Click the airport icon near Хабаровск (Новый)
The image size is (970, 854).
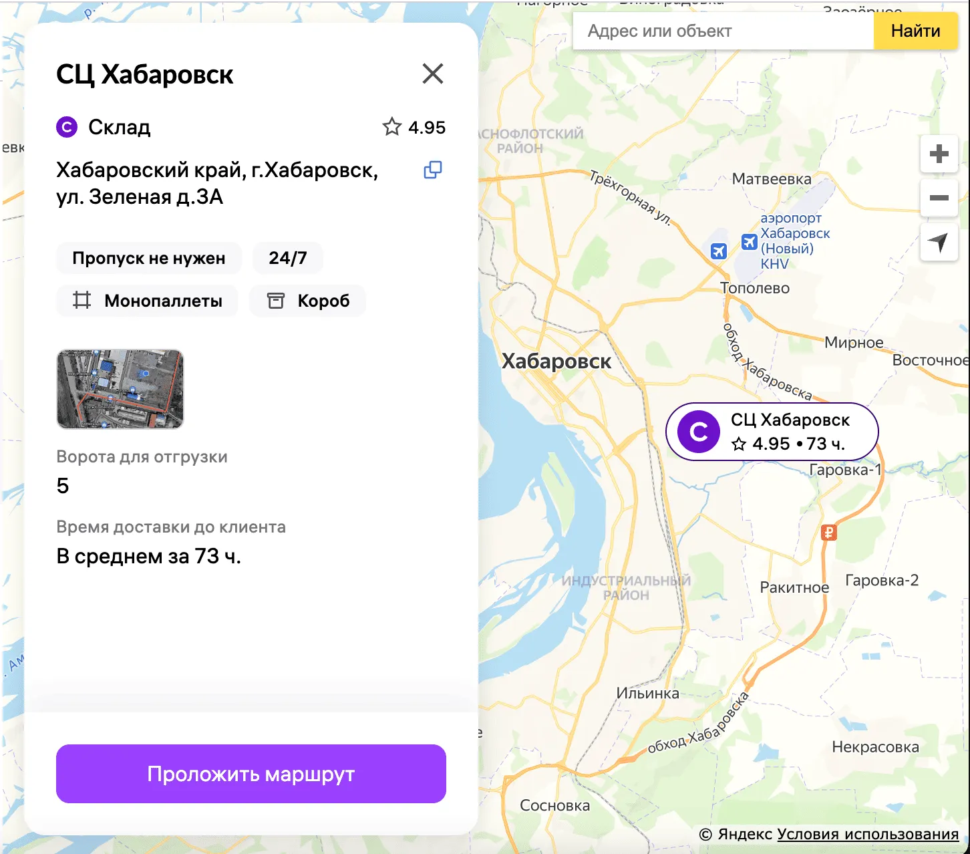750,242
